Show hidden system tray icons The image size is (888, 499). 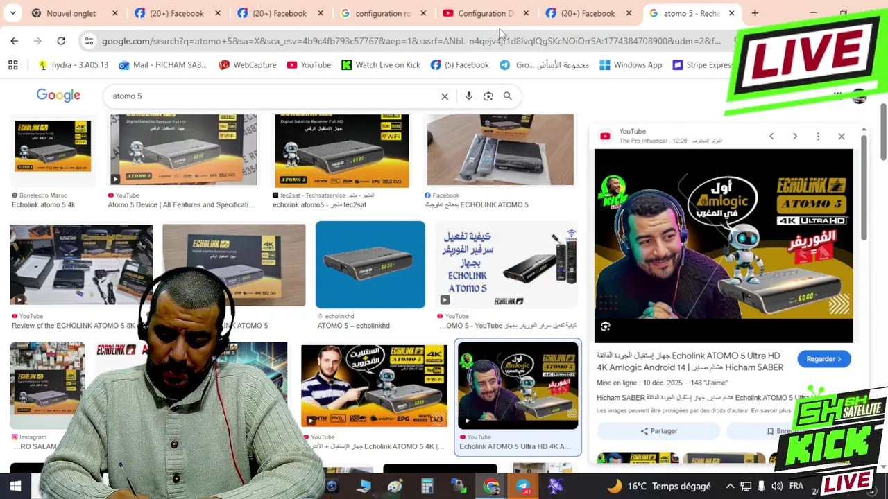pos(730,487)
